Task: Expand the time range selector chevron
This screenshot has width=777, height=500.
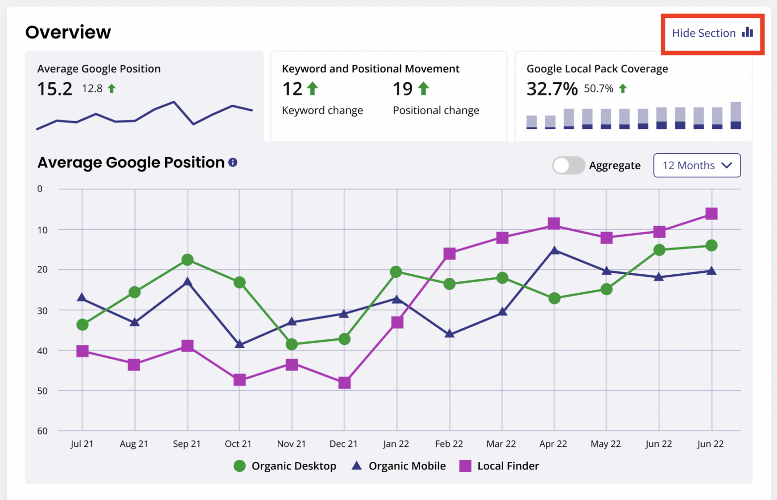Action: tap(727, 166)
